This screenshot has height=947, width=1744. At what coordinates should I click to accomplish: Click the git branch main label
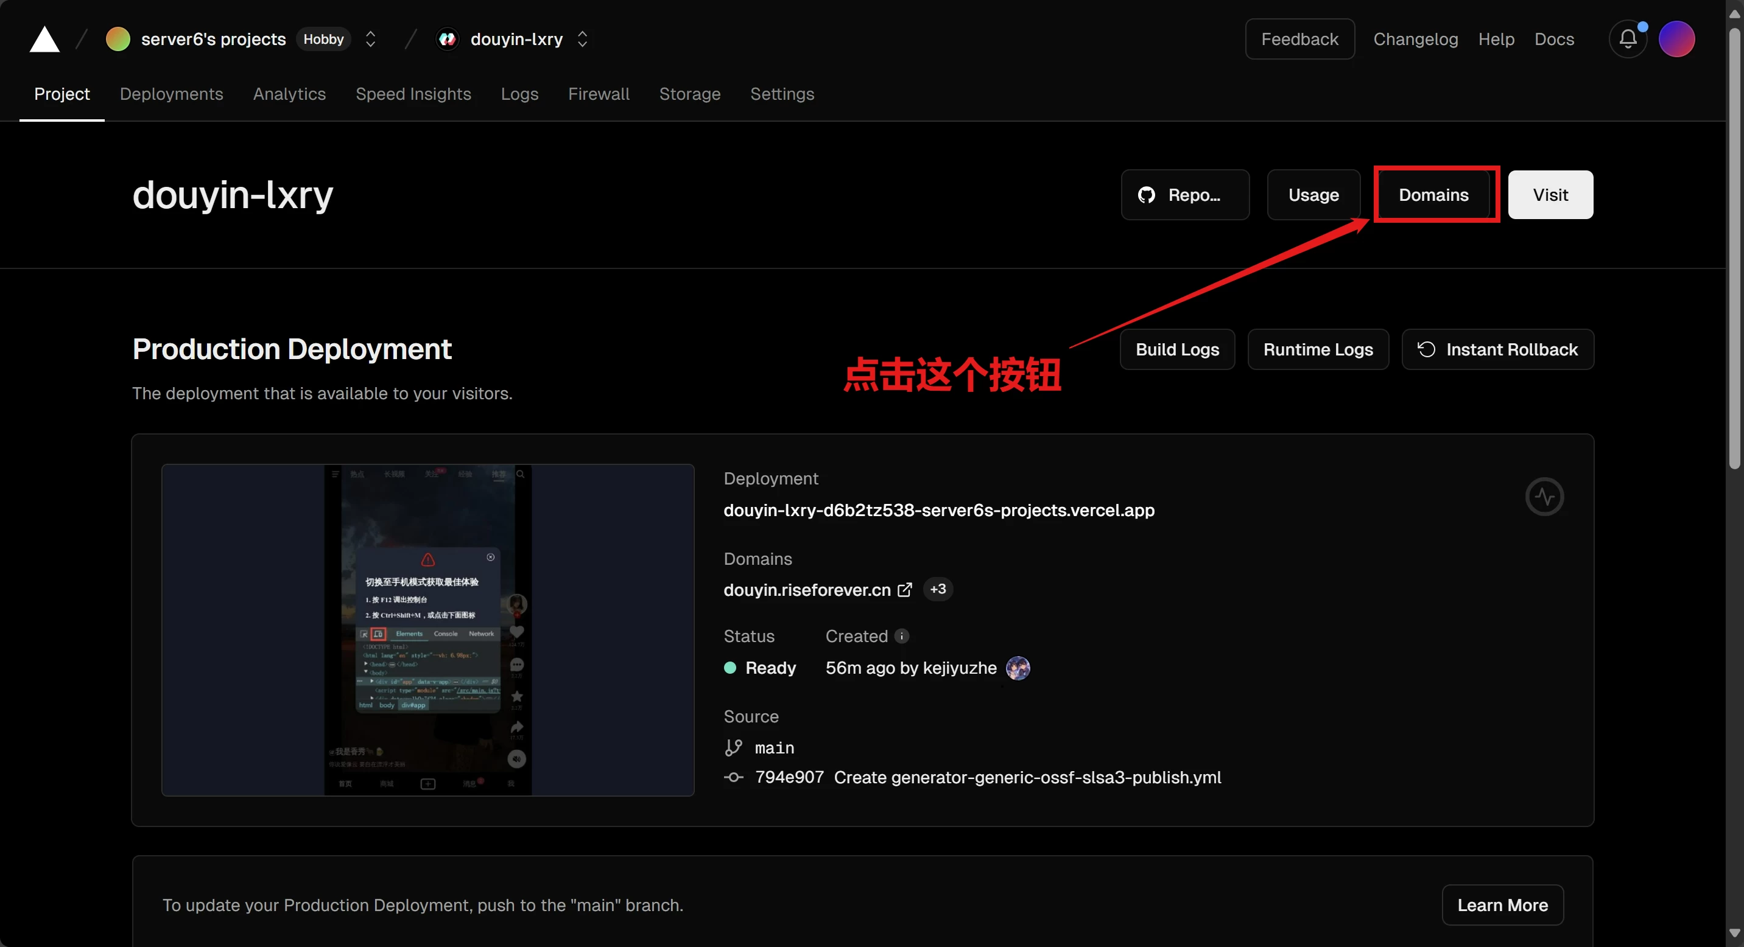click(774, 747)
